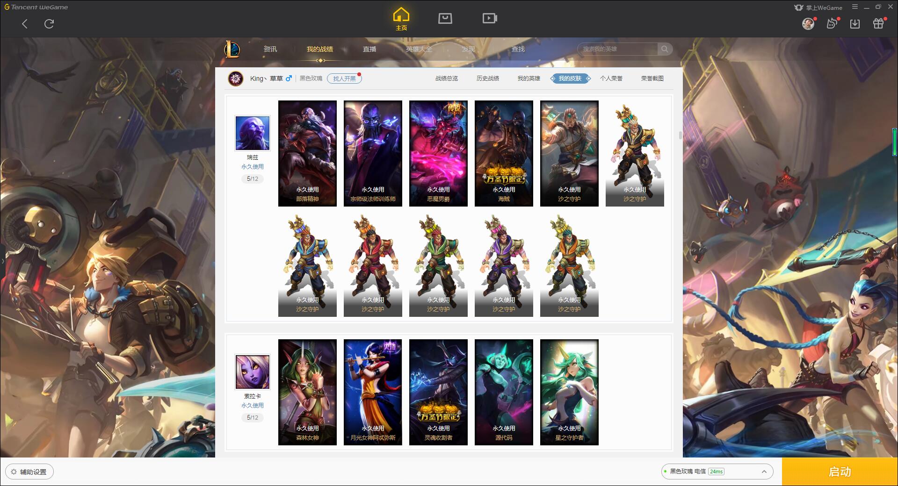
Task: Open the gift box icon
Action: coord(878,23)
